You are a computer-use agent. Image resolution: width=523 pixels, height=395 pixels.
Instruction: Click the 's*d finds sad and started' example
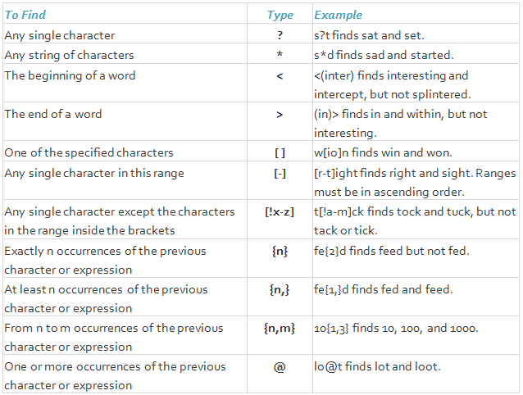[x=384, y=55]
